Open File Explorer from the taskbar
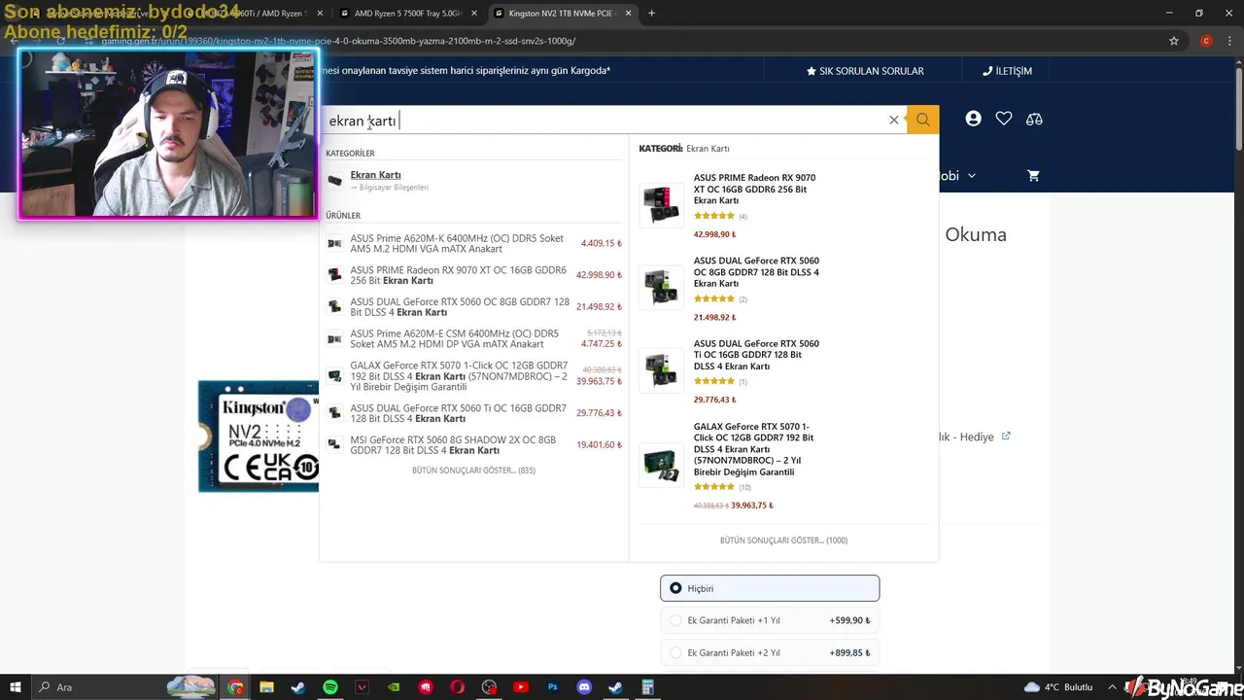Viewport: 1244px width, 700px height. click(266, 687)
